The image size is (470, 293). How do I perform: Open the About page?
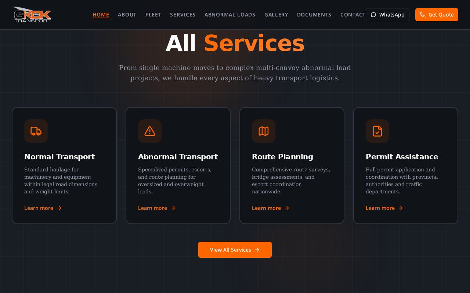pos(127,15)
